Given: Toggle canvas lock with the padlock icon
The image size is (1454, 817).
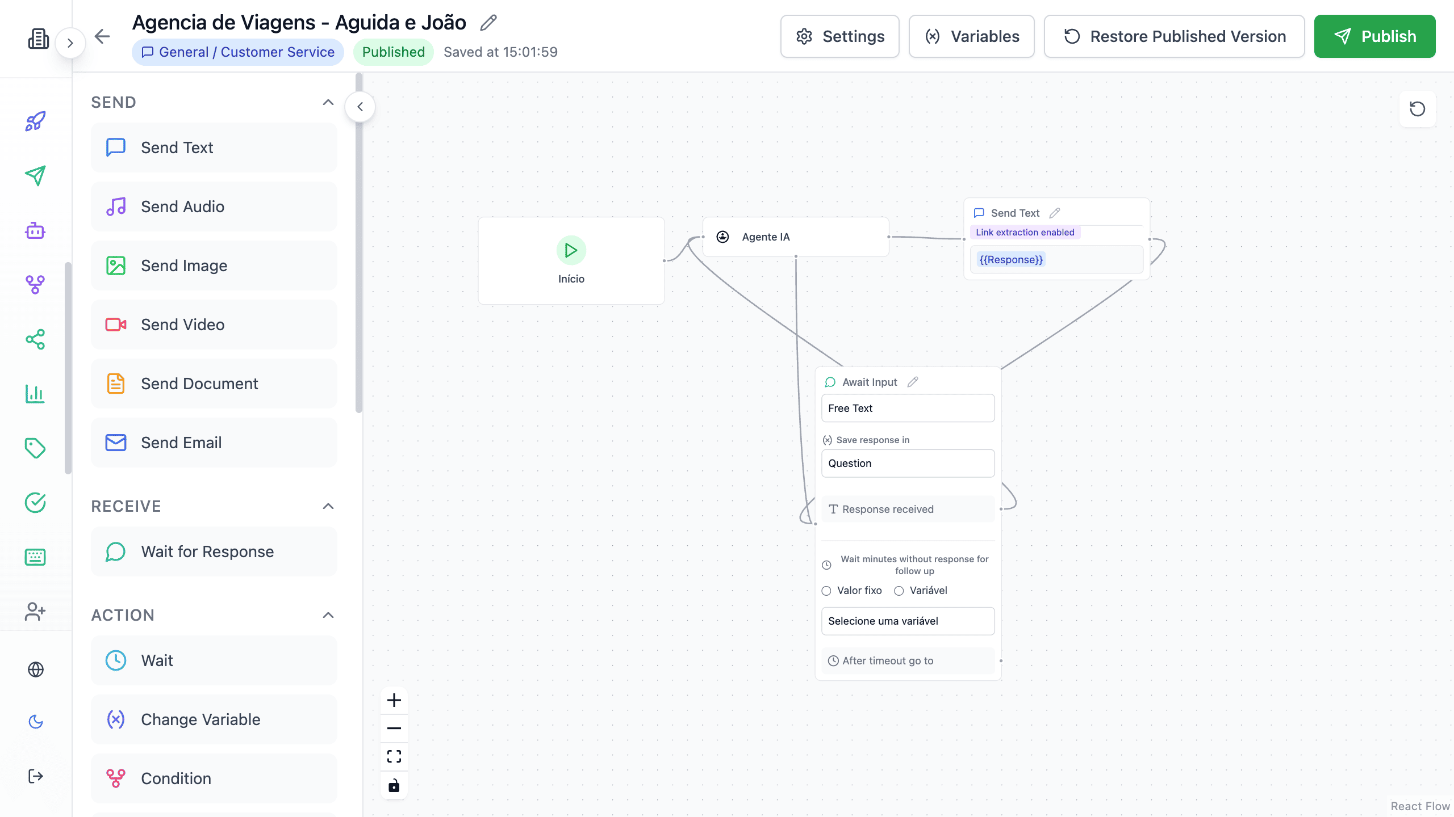Looking at the screenshot, I should 394,785.
